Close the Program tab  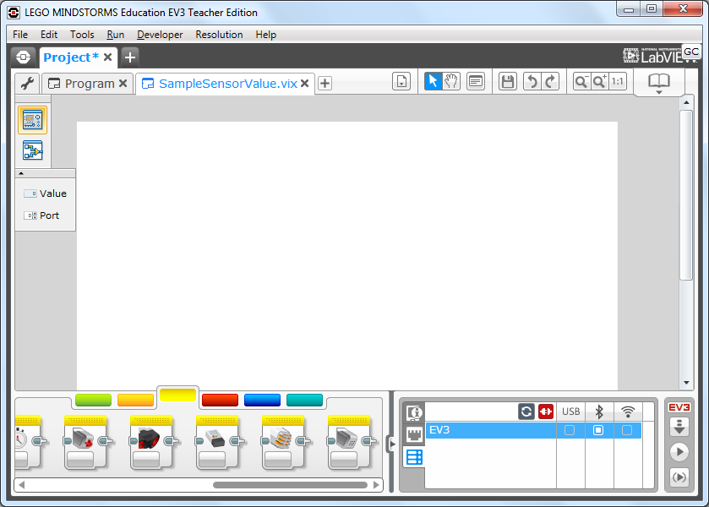123,83
